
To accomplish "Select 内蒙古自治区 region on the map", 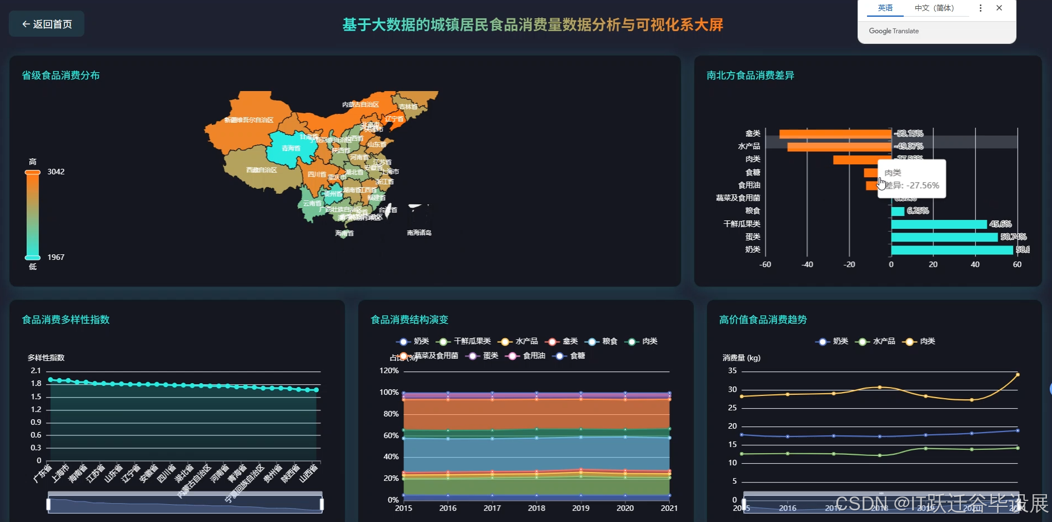I will pyautogui.click(x=360, y=104).
